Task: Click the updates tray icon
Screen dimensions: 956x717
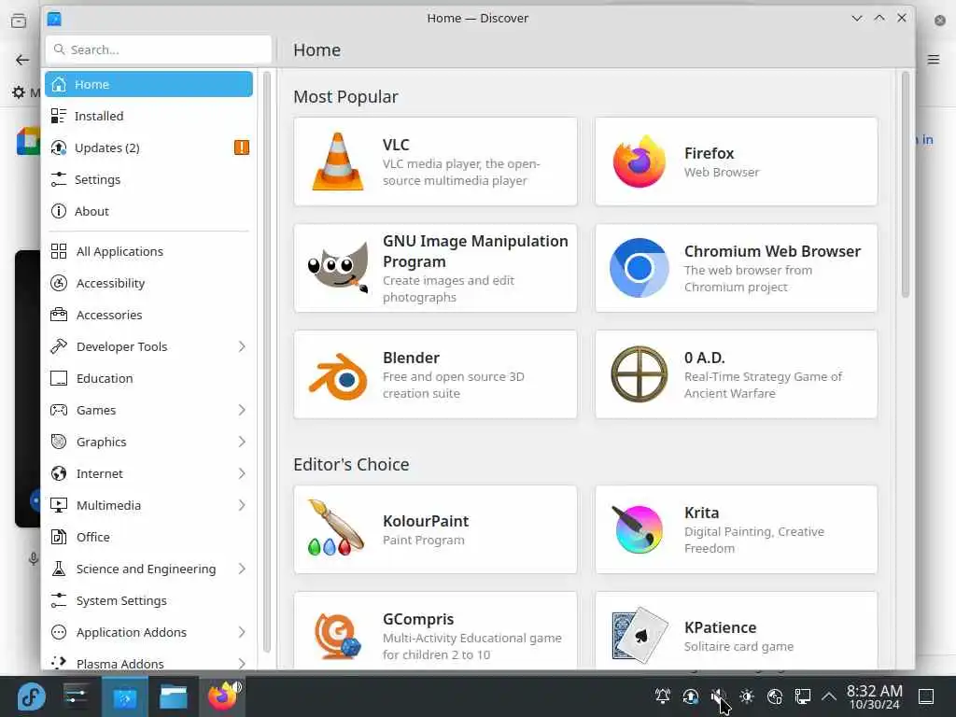Action: coord(691,696)
